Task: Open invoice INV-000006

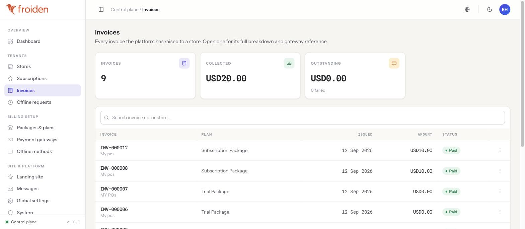Action: [x=114, y=209]
